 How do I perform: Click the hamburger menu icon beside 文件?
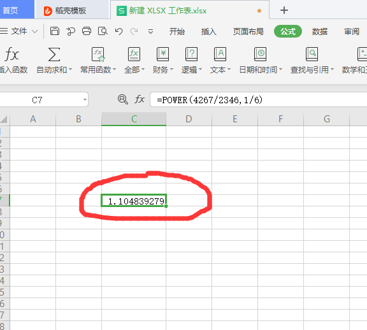pyautogui.click(x=4, y=31)
